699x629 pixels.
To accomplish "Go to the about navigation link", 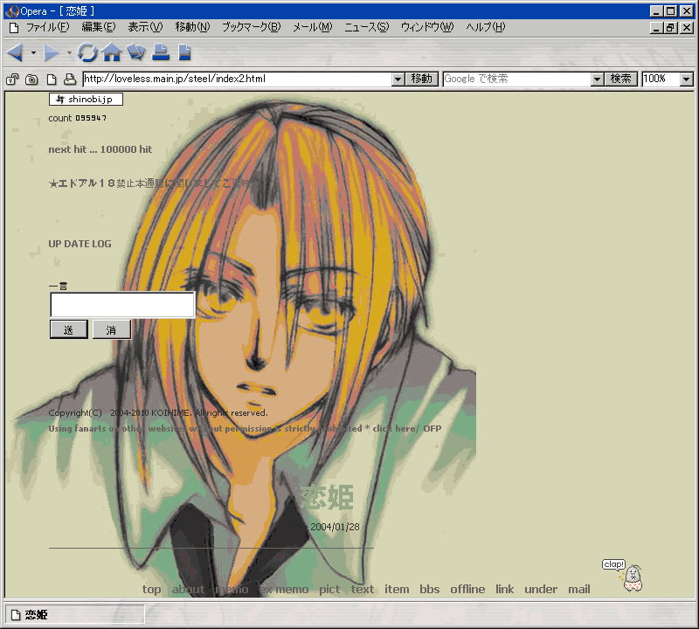I will [x=188, y=590].
